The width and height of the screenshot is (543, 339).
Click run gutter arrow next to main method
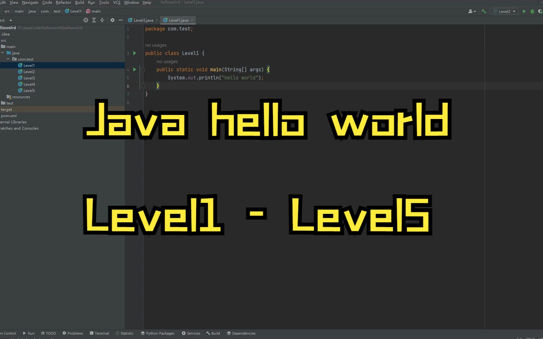134,69
